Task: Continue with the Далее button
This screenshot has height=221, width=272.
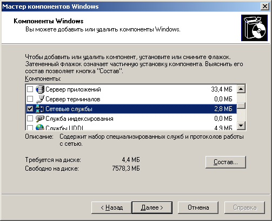Action: pos(152,207)
